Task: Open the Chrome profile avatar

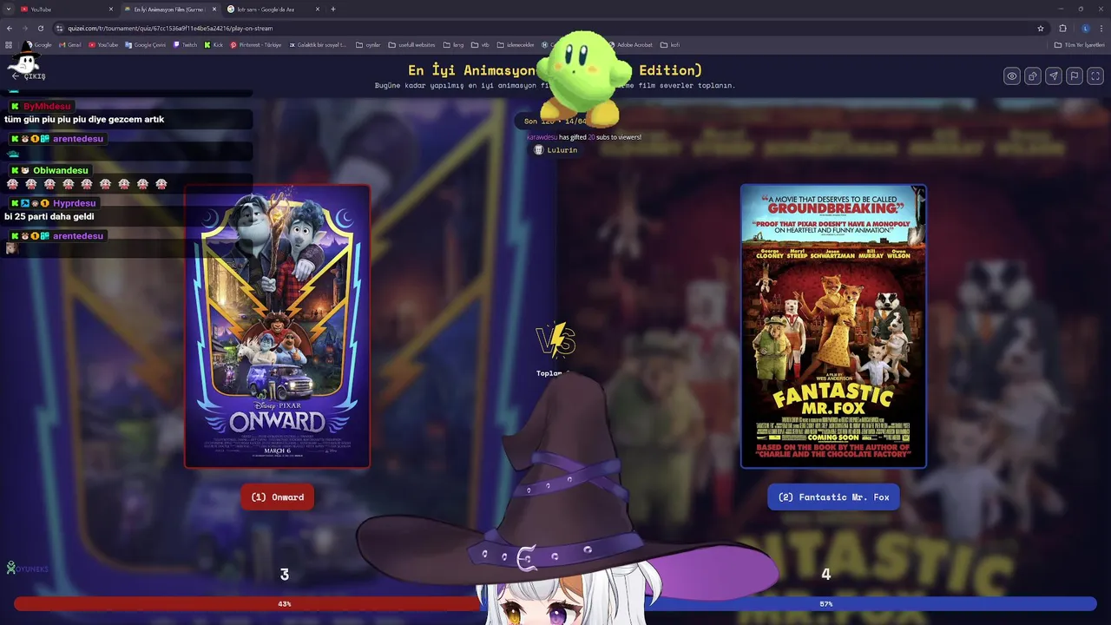Action: (x=1085, y=28)
